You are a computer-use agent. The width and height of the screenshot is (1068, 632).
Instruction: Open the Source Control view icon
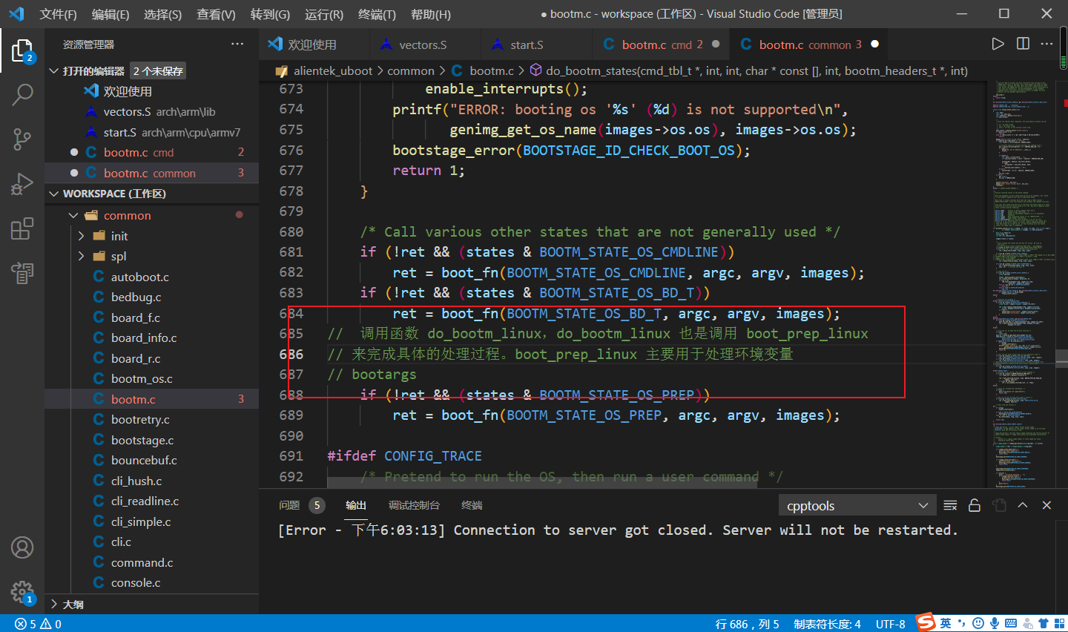(x=22, y=139)
